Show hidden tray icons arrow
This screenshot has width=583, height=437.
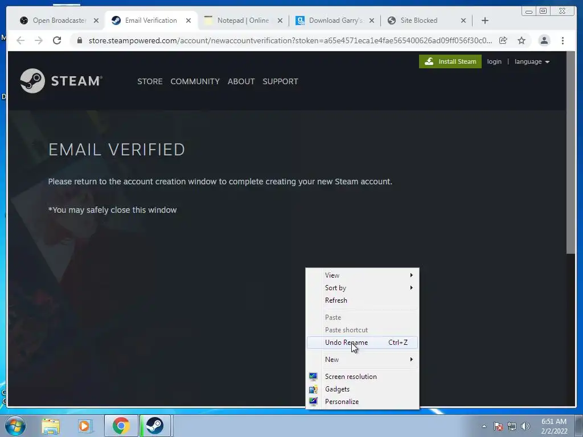coord(484,426)
